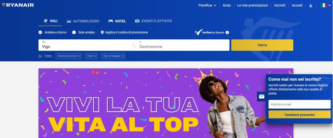Open the Italian flag language selector
The height and width of the screenshot is (138, 333).
tap(326, 5)
